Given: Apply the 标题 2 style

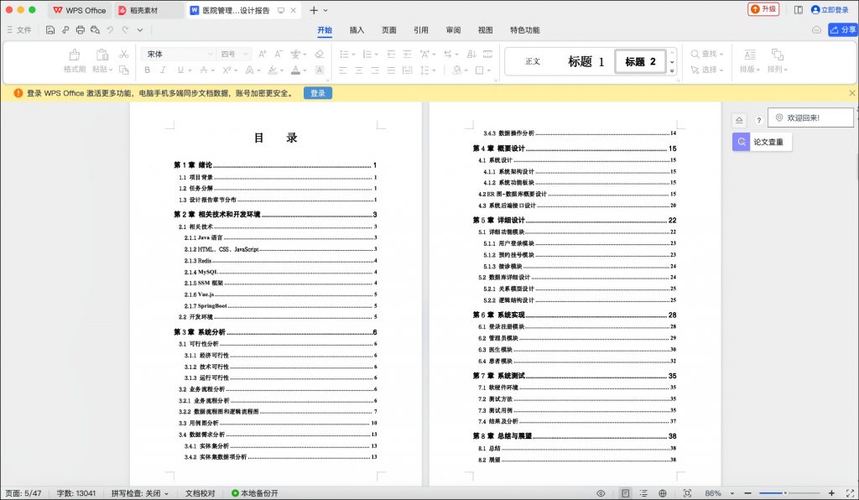Looking at the screenshot, I should point(639,60).
